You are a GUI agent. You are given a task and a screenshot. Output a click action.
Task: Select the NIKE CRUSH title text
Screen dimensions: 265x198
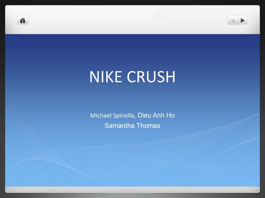(132, 77)
